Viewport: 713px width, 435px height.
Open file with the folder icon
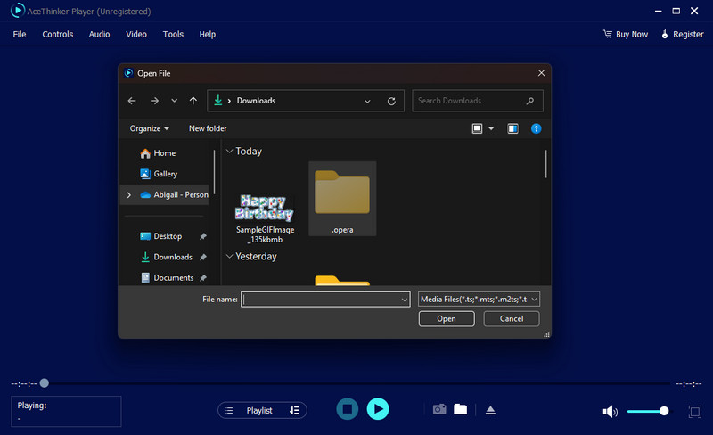[460, 409]
